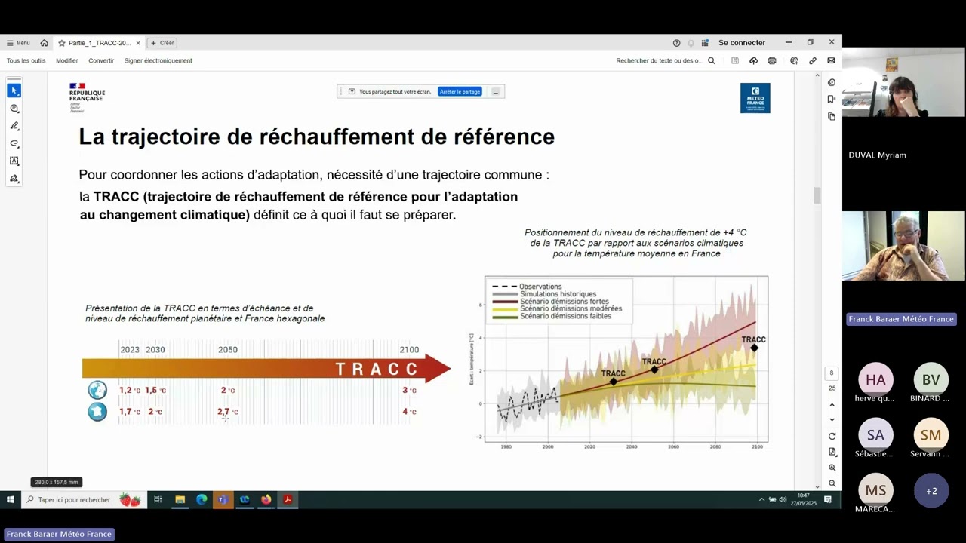Screen dimensions: 966x543
Task: Open Task View on taskbar
Action: point(158,499)
